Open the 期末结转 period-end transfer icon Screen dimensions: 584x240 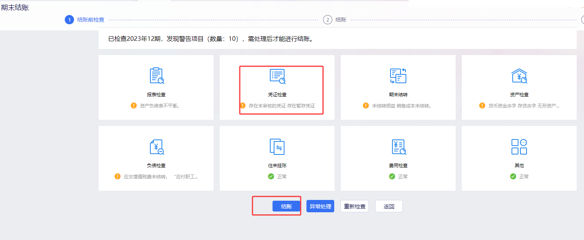(x=398, y=76)
